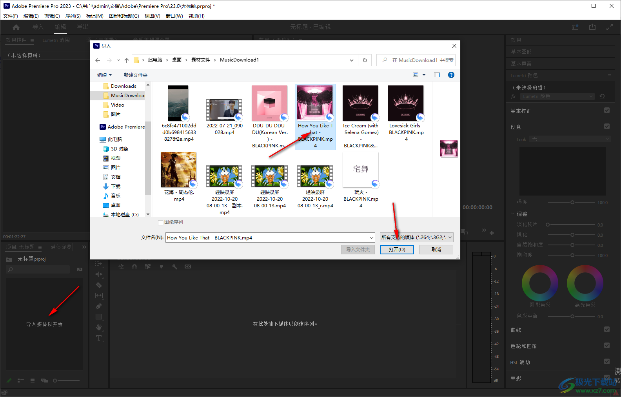Select 花海 - 周杰伦.mp4 file
This screenshot has height=397, width=621.
point(179,177)
